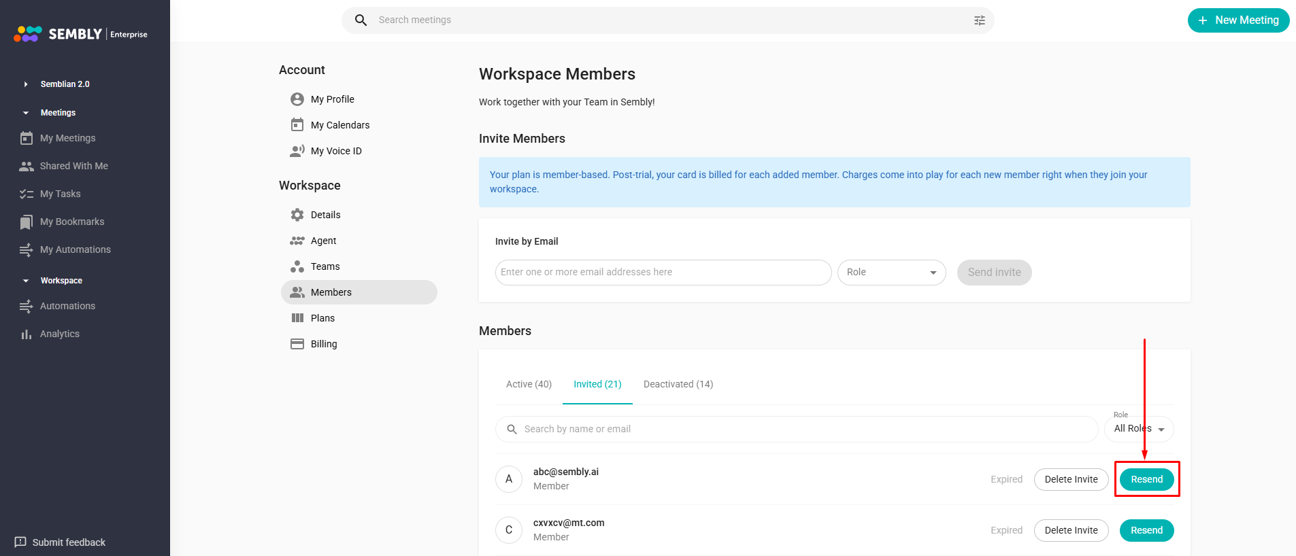Click the Billing card icon
This screenshot has height=556, width=1296.
click(297, 344)
